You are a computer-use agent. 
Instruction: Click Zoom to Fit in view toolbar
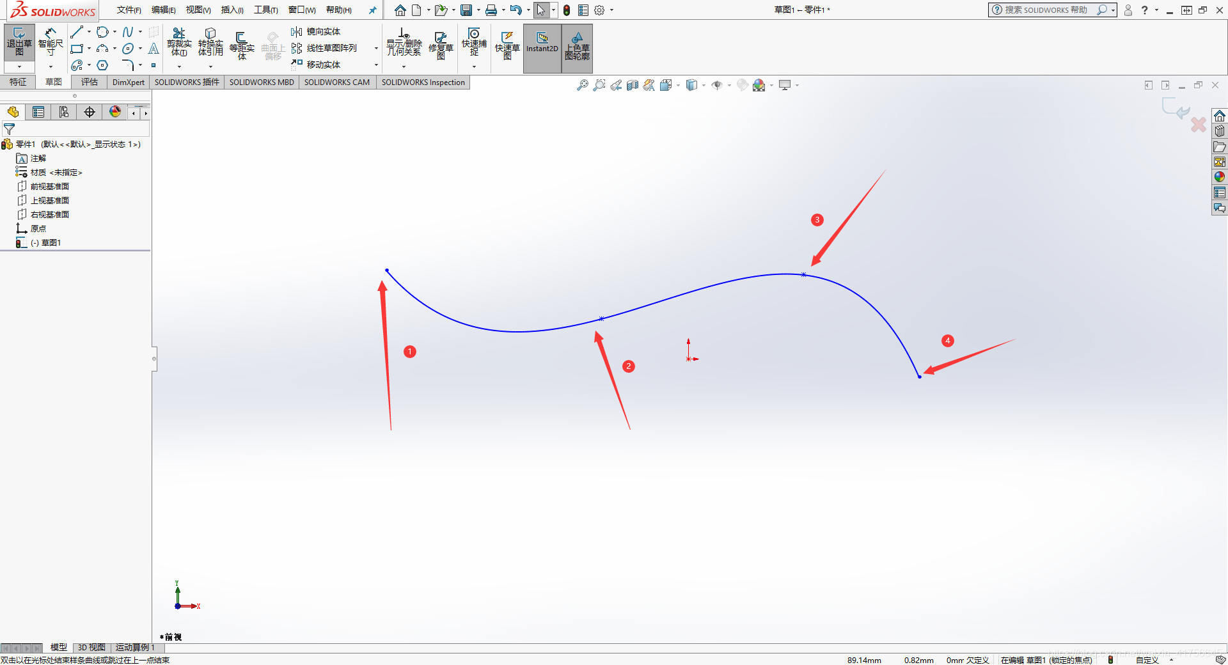583,85
